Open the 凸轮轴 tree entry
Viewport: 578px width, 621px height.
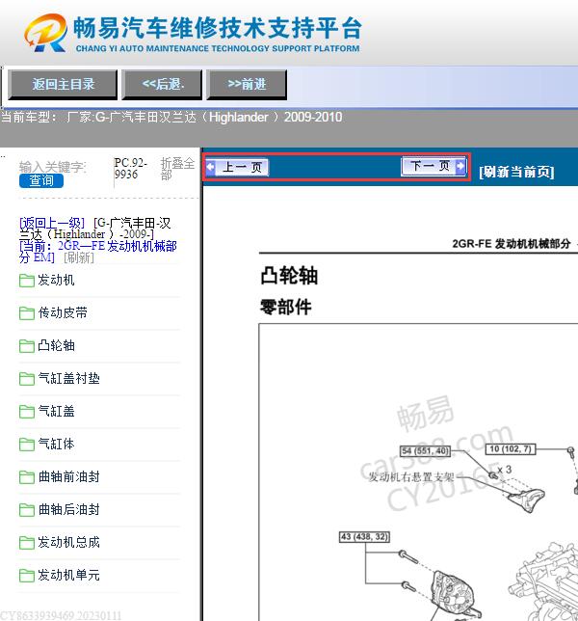pyautogui.click(x=56, y=345)
